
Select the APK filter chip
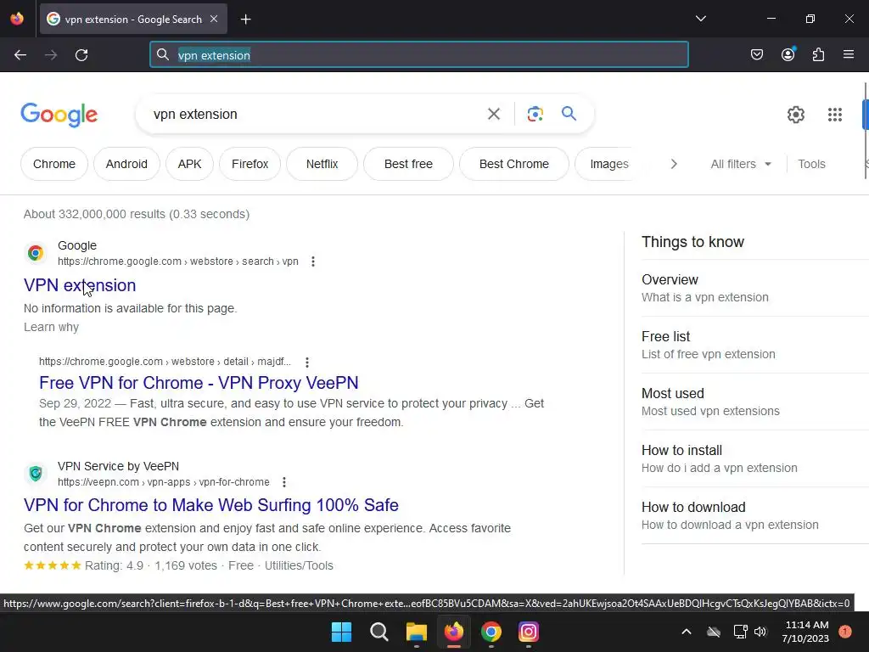pos(189,164)
